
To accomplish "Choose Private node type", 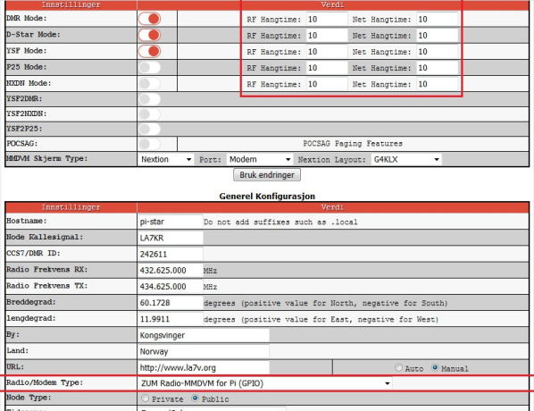I will pos(145,398).
